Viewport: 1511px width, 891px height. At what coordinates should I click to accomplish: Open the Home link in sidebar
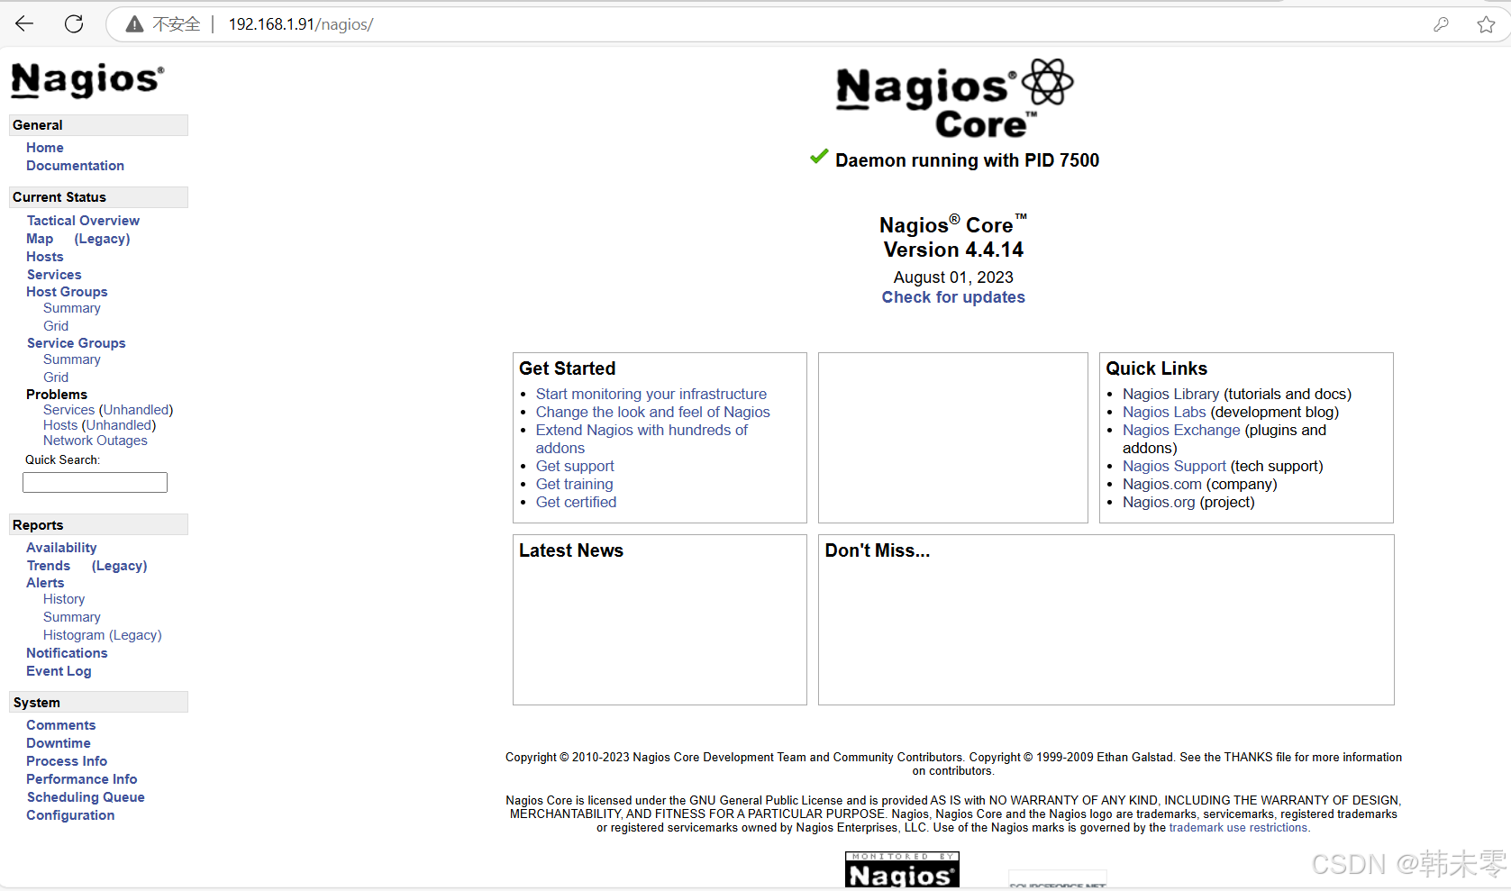click(x=45, y=148)
